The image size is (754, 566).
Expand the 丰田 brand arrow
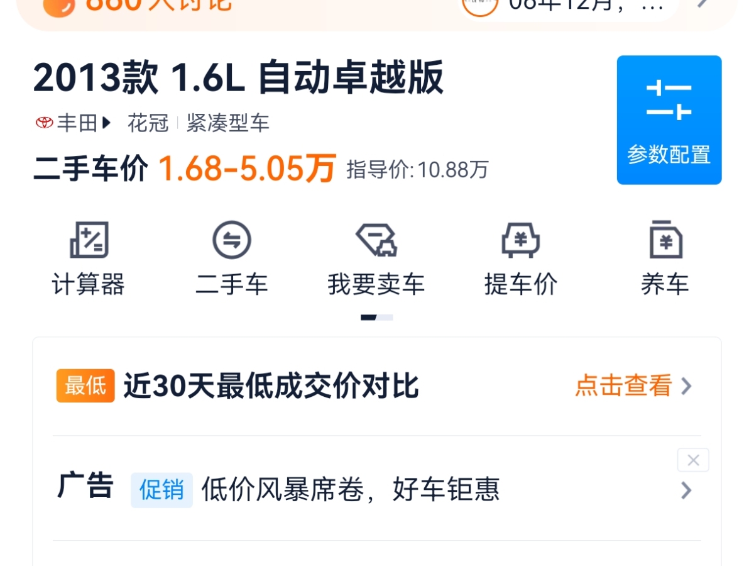click(106, 123)
